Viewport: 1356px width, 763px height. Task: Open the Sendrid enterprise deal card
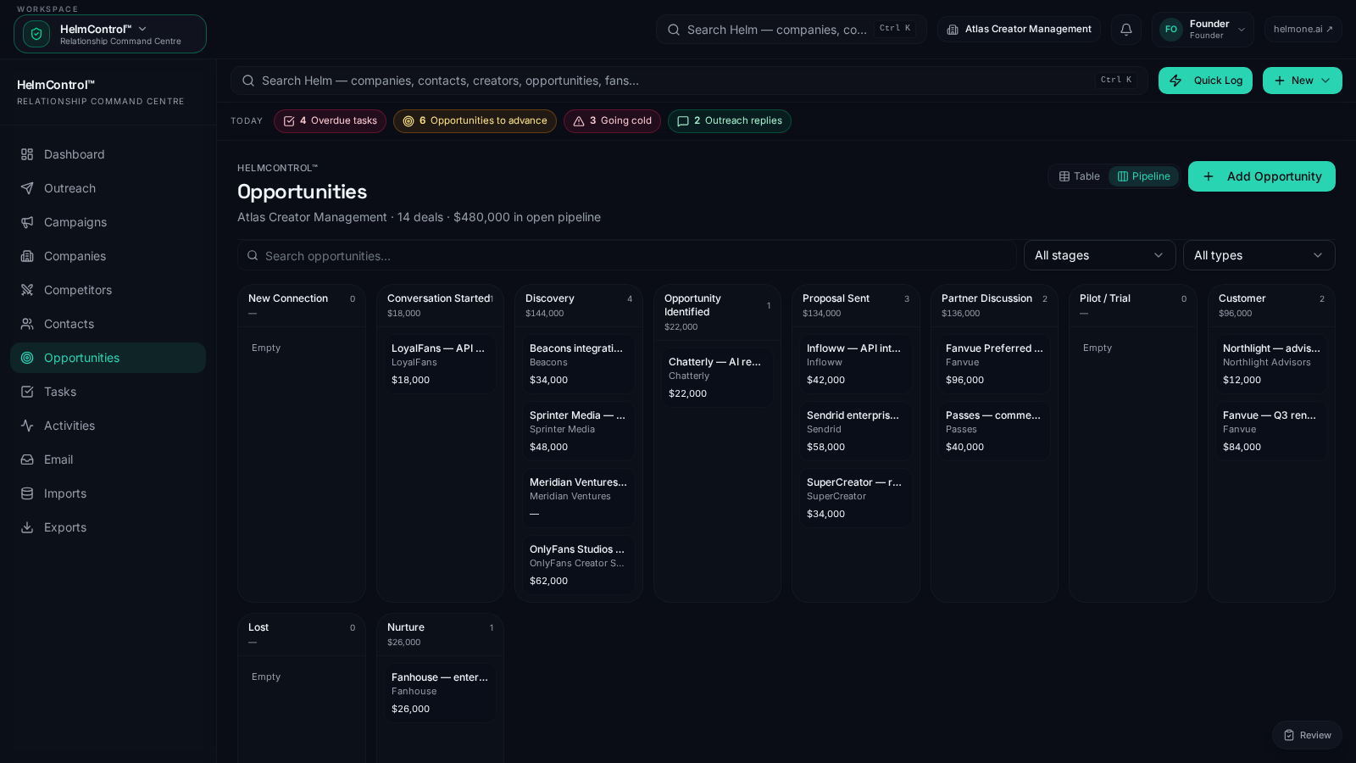coord(855,431)
